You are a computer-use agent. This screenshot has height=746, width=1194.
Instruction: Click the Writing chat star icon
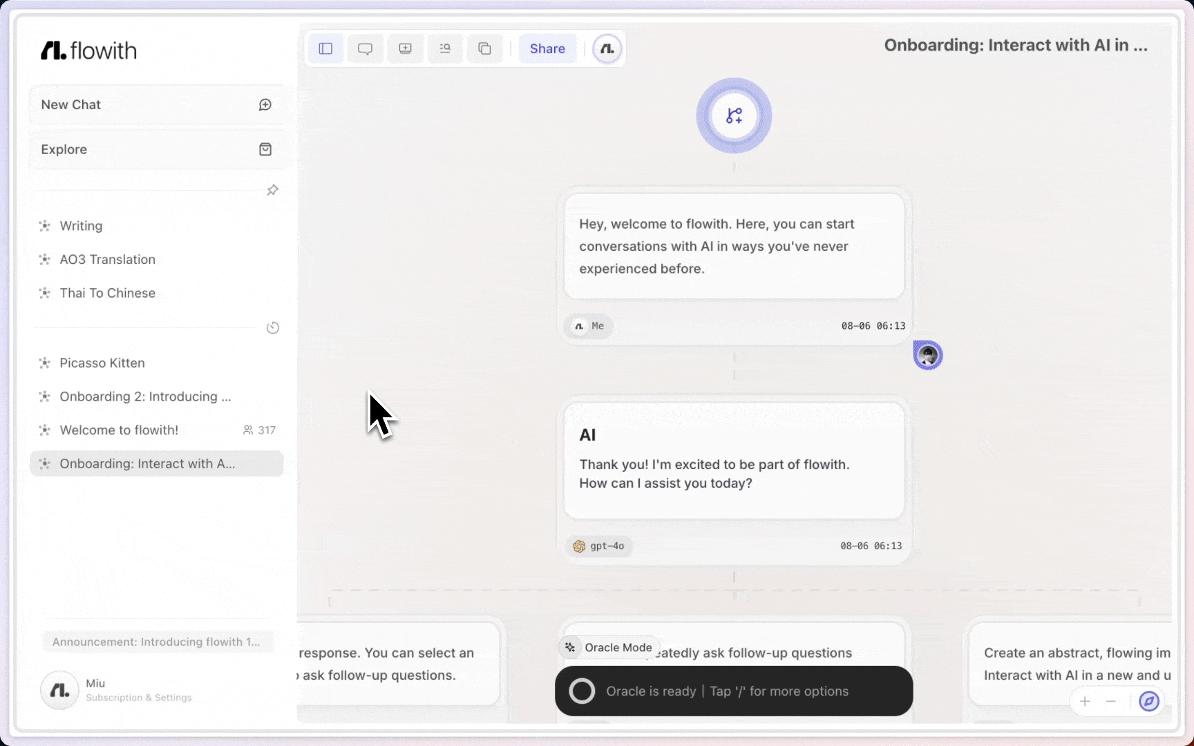click(x=45, y=226)
